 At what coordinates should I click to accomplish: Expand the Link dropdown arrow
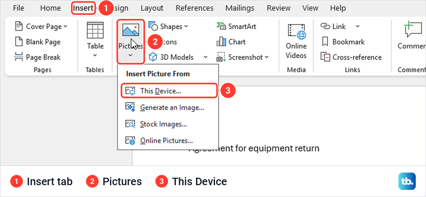357,26
